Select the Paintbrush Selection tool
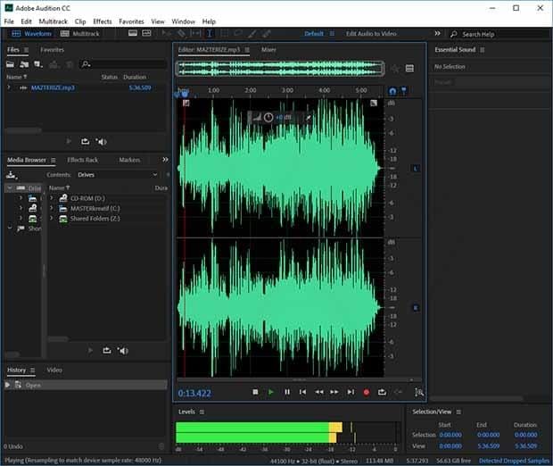This screenshot has height=466, width=553. [x=252, y=34]
